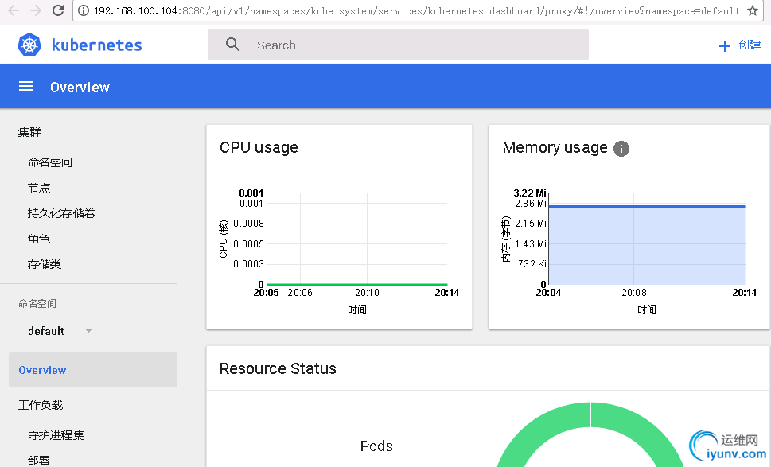Toggle the hamburger navigation menu
This screenshot has width=771, height=467.
(26, 87)
